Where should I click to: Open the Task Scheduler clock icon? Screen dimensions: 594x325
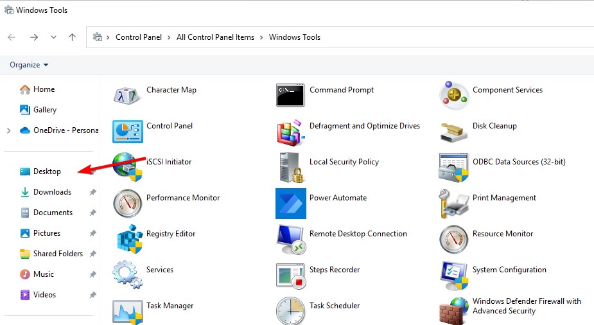pyautogui.click(x=290, y=311)
